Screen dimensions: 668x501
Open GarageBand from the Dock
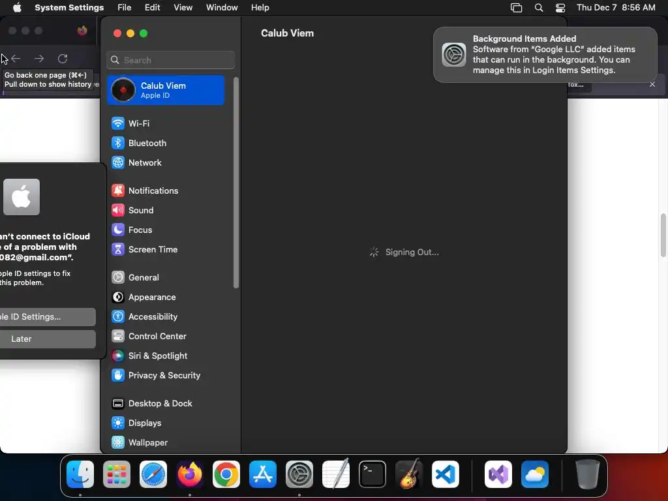point(409,474)
